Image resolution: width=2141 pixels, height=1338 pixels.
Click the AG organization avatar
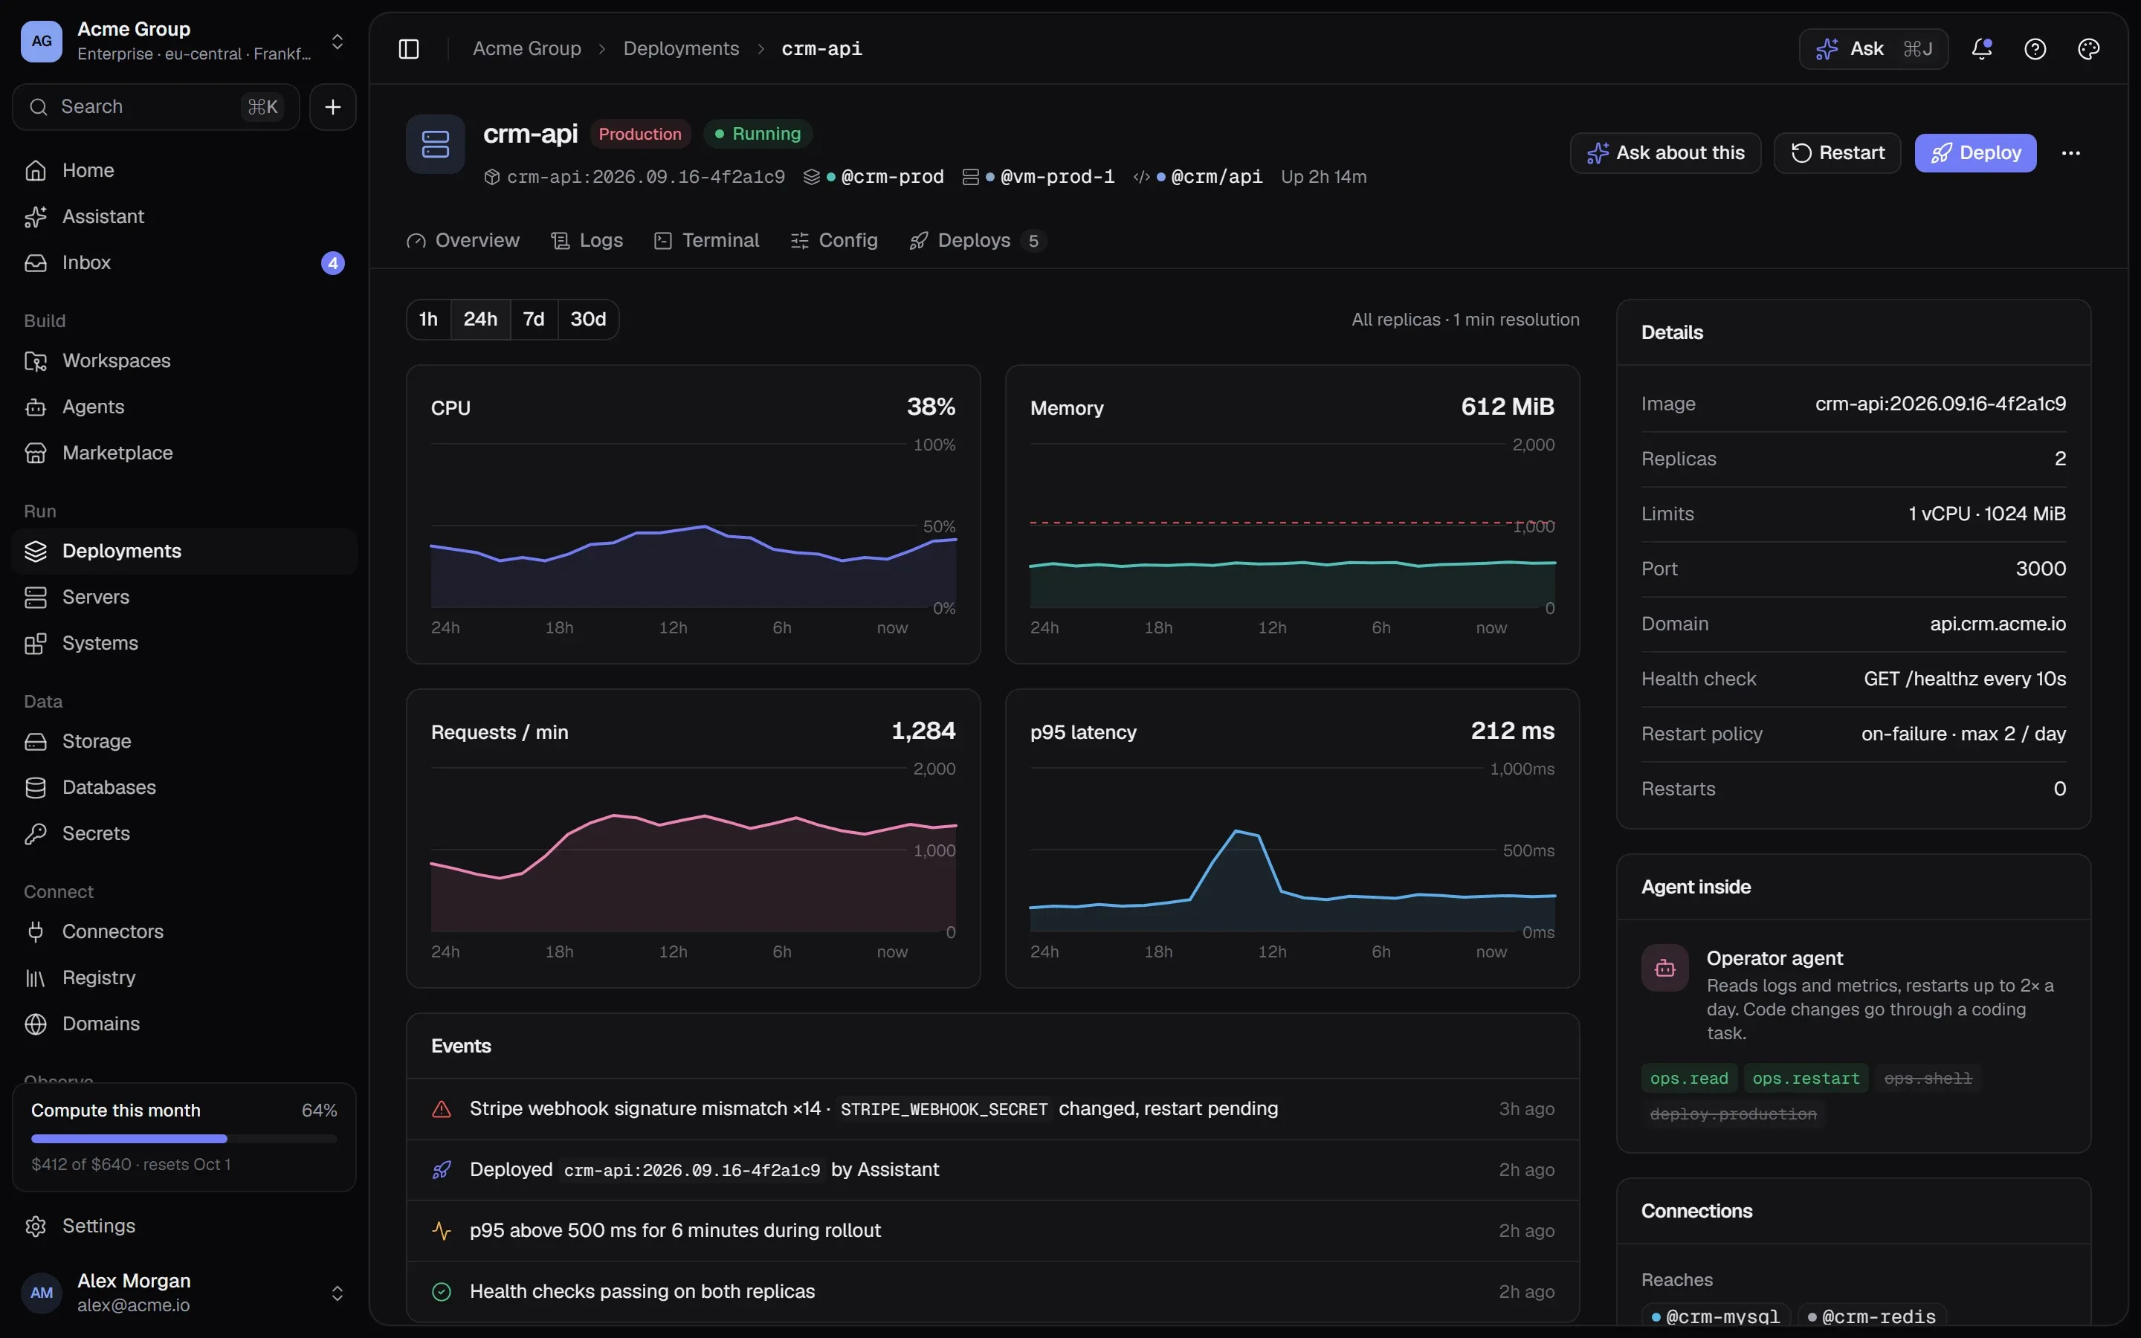[42, 42]
